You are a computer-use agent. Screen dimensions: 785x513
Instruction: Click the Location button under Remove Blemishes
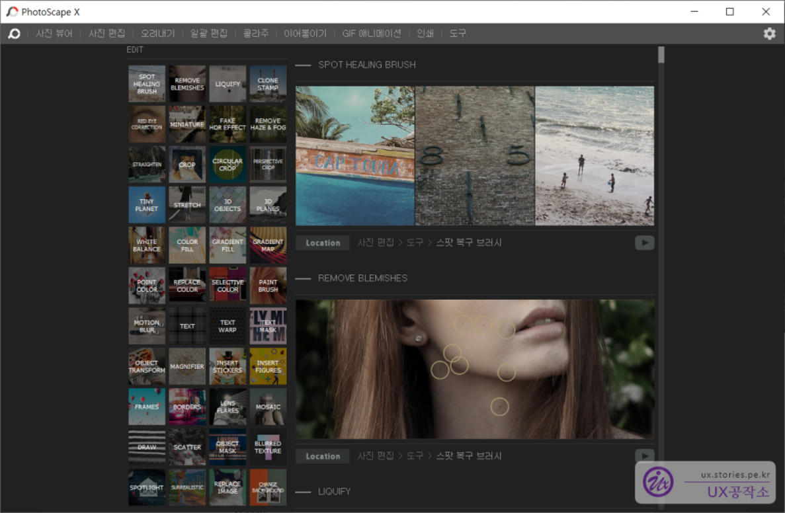coord(323,456)
